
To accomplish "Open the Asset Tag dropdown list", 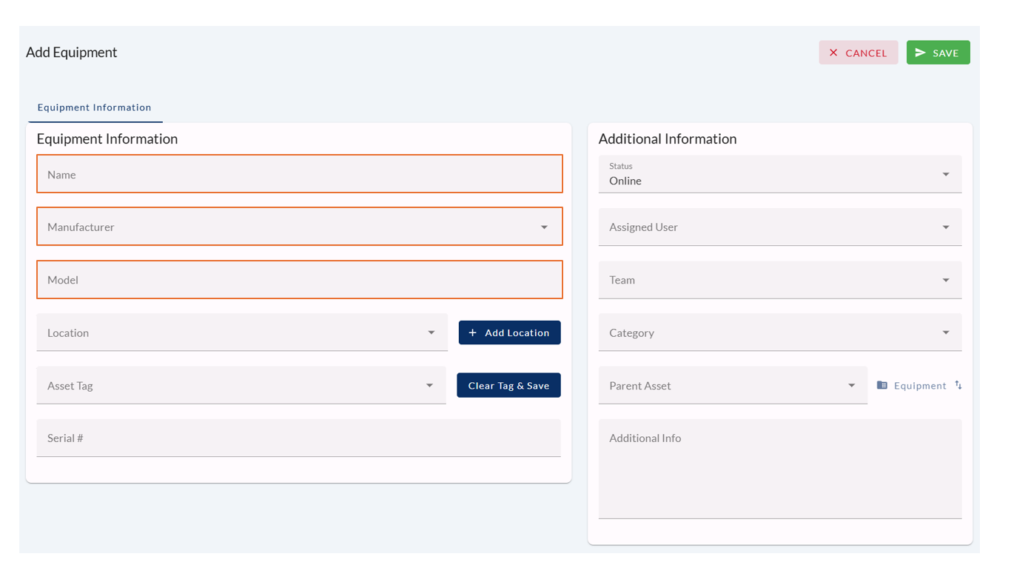I will pyautogui.click(x=429, y=385).
